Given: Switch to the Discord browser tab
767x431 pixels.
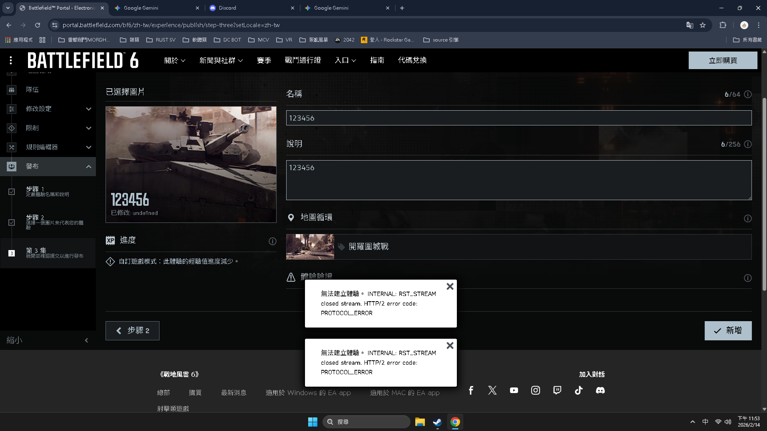Looking at the screenshot, I should point(252,8).
